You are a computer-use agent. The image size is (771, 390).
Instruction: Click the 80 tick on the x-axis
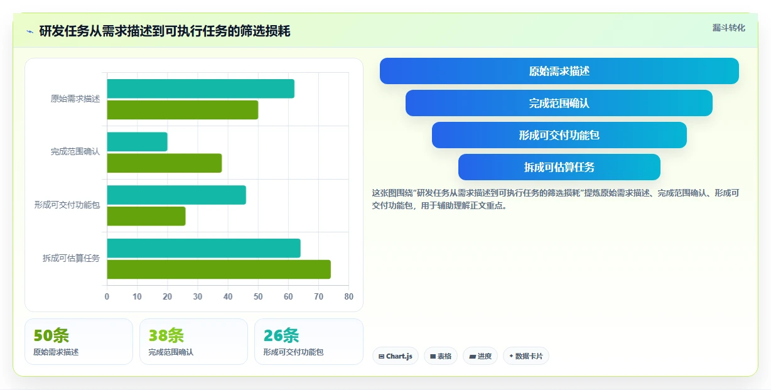pyautogui.click(x=349, y=297)
